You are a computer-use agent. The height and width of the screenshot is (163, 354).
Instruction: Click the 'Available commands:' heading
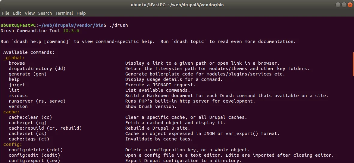tap(29, 52)
